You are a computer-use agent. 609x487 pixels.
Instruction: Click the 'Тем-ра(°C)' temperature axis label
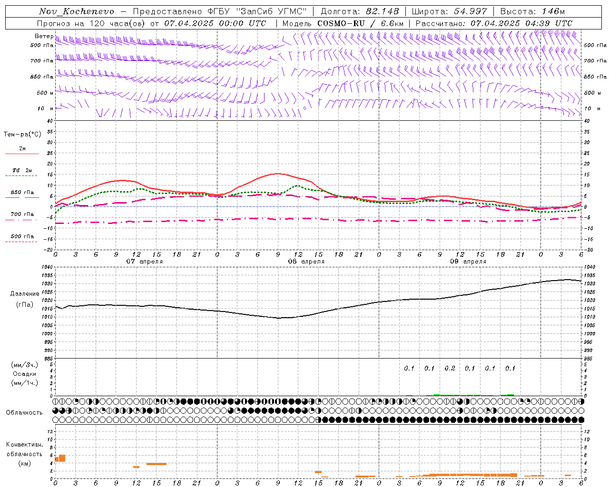coord(22,135)
